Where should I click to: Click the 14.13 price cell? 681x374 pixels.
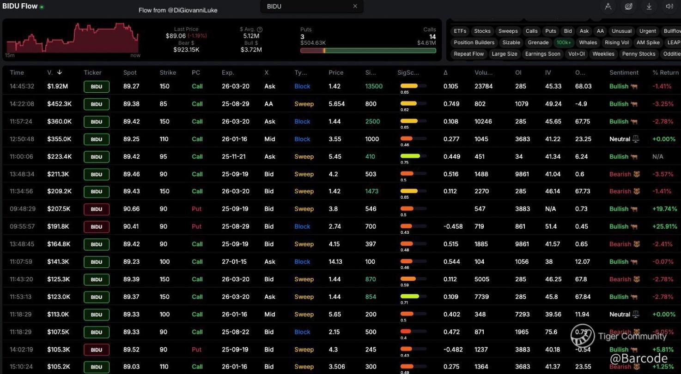tap(335, 261)
